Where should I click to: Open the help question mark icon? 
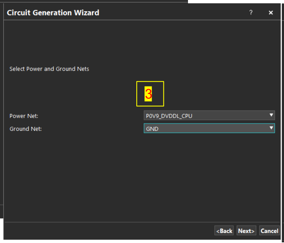[251, 12]
